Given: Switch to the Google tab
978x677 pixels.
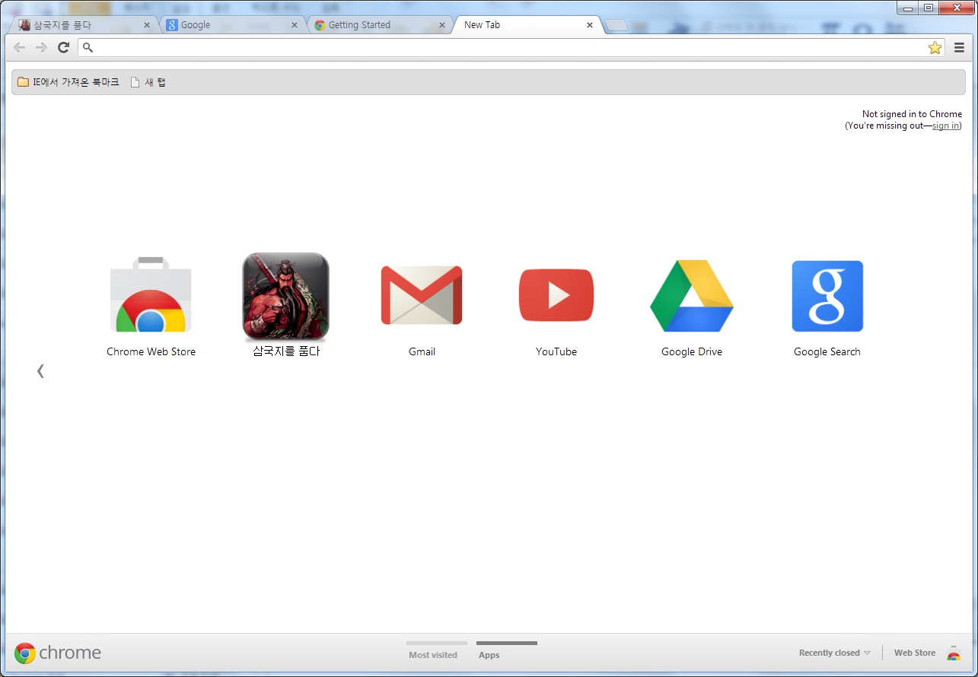Looking at the screenshot, I should point(231,25).
